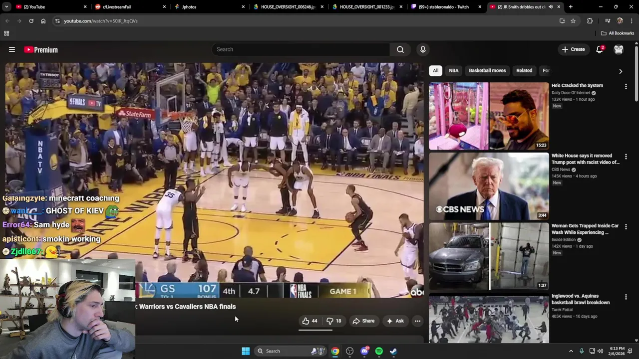Select the Basketball moves filter chip

487,71
